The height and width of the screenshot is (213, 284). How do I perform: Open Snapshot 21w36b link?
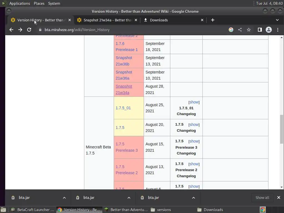124,61
